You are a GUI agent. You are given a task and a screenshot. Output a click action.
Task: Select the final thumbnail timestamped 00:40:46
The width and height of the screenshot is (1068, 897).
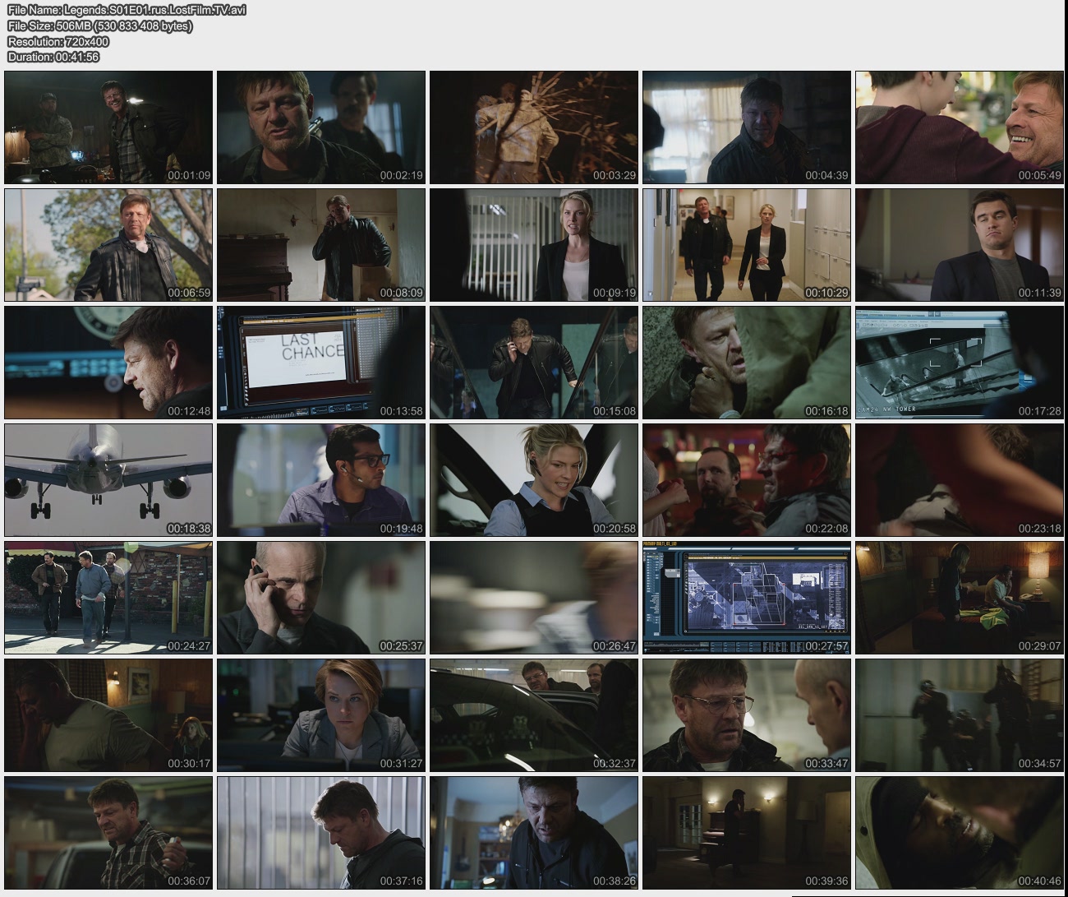(959, 833)
